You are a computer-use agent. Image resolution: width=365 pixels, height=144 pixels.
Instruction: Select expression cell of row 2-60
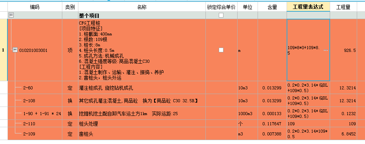pos(308,88)
